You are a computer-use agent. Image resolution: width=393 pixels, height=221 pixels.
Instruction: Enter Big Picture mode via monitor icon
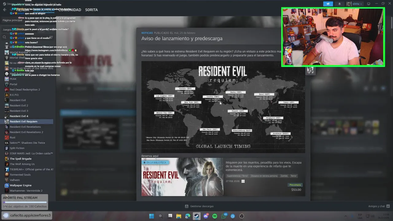(x=369, y=4)
